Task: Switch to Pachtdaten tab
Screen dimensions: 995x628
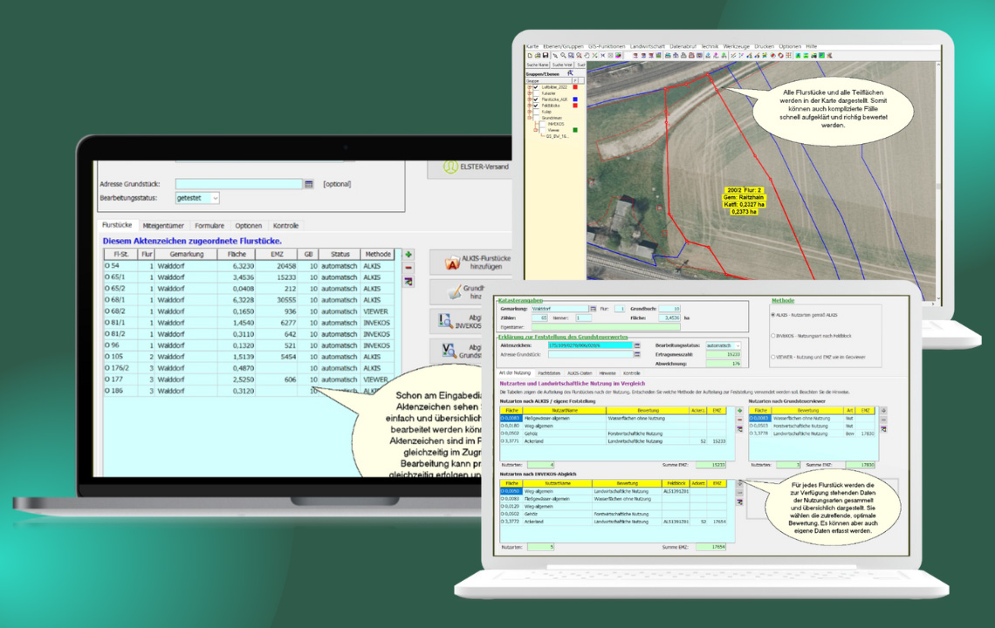Action: [x=549, y=373]
